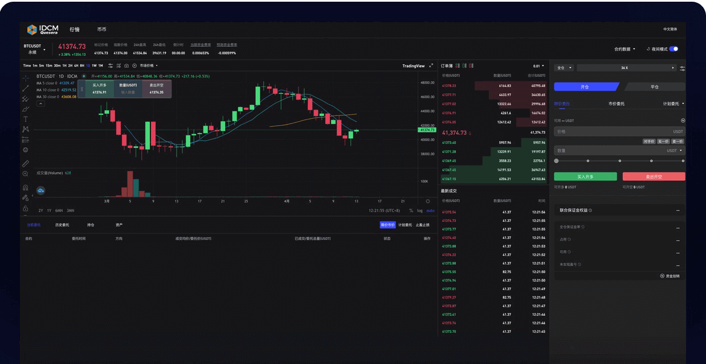
Task: Open the 持仓 positions tab
Action: [90, 225]
